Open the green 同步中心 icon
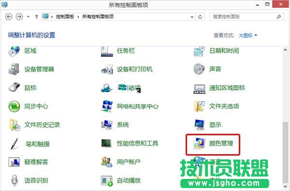 (x=14, y=106)
